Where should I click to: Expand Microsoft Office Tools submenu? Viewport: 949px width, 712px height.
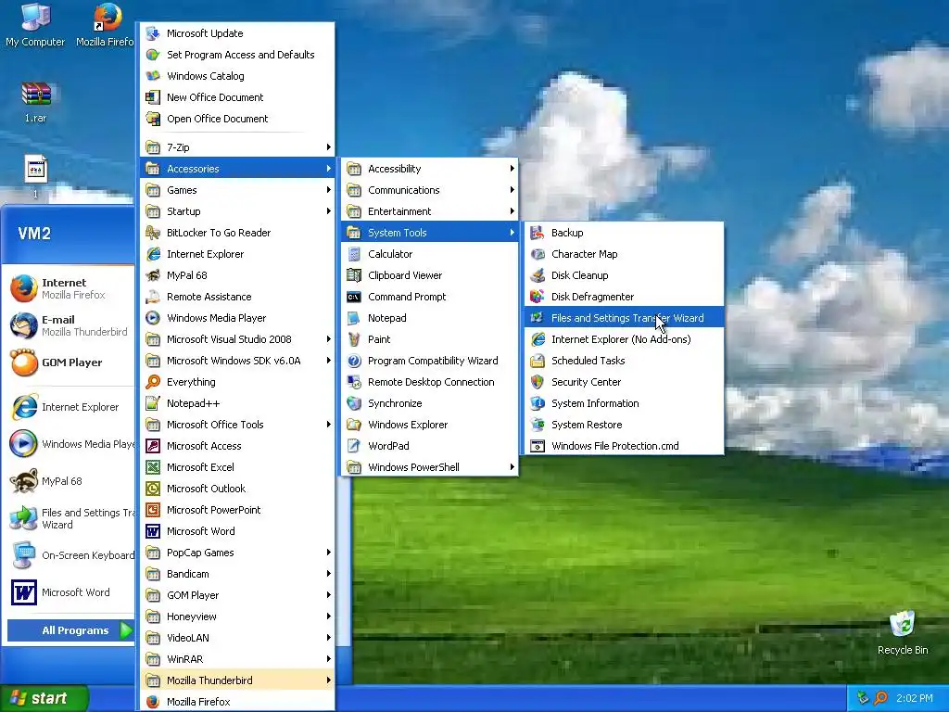tap(237, 425)
